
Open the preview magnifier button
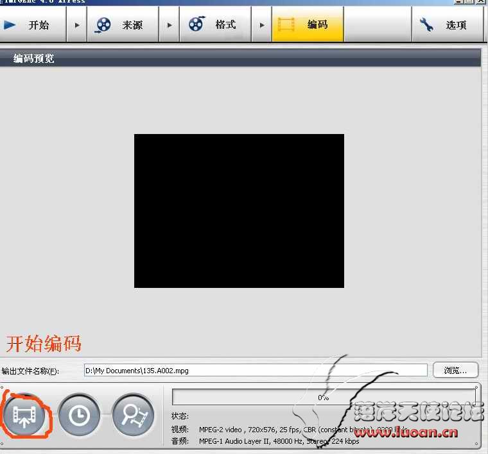pyautogui.click(x=133, y=416)
